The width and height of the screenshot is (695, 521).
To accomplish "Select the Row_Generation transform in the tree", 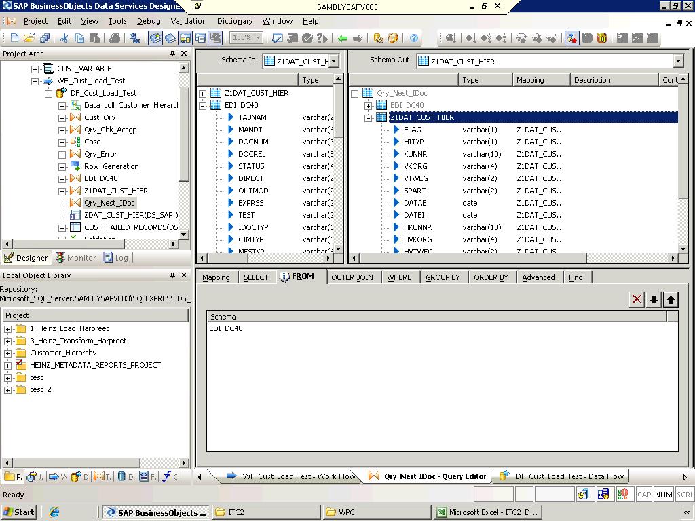I will [x=111, y=166].
